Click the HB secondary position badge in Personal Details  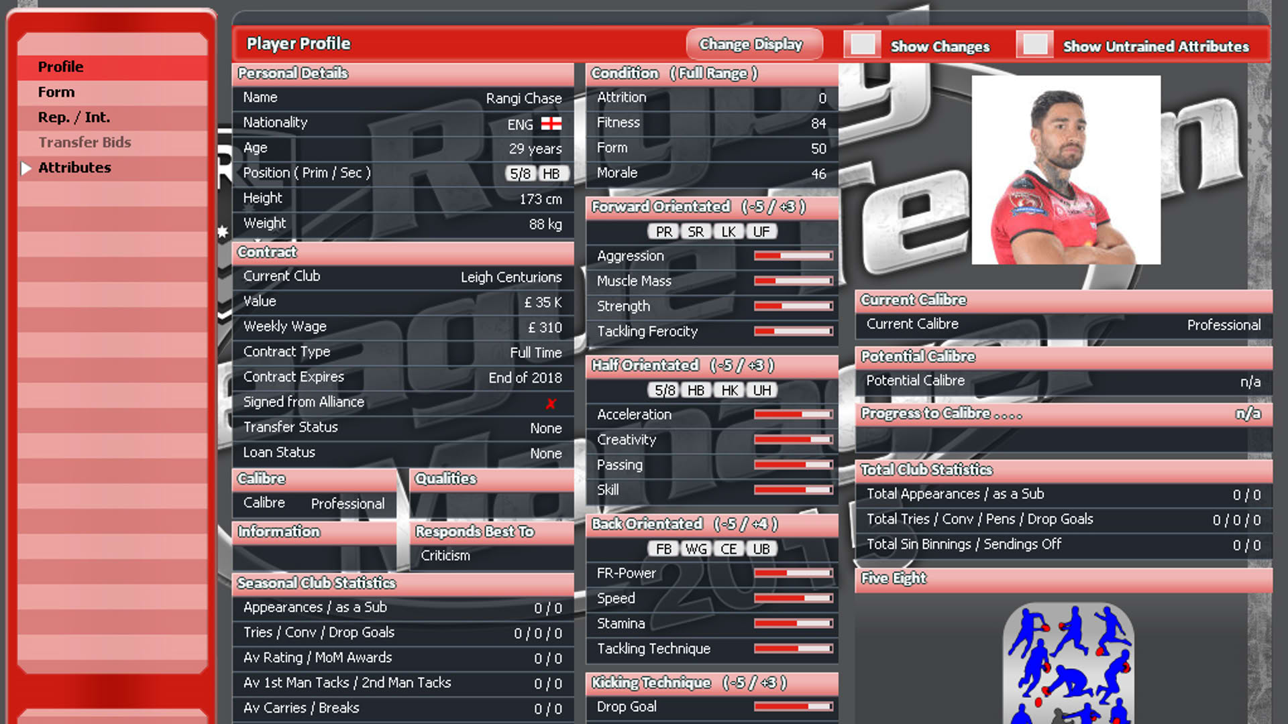coord(552,174)
